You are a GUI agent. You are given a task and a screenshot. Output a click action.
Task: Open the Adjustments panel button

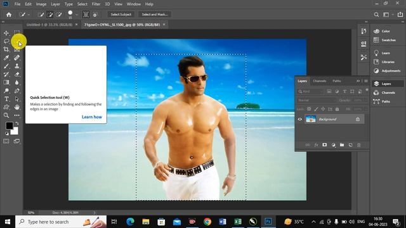[387, 70]
